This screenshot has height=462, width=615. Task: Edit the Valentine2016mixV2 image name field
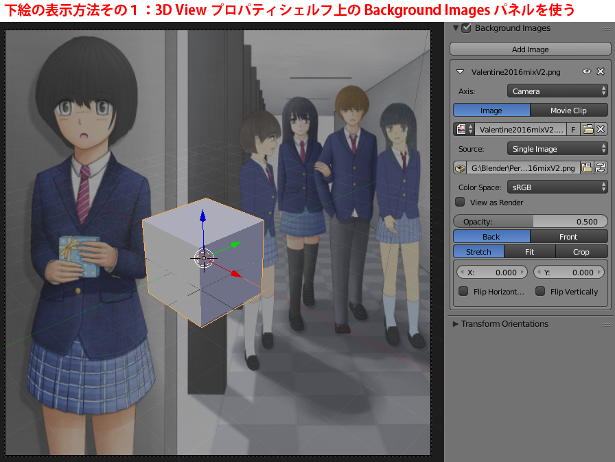(521, 130)
